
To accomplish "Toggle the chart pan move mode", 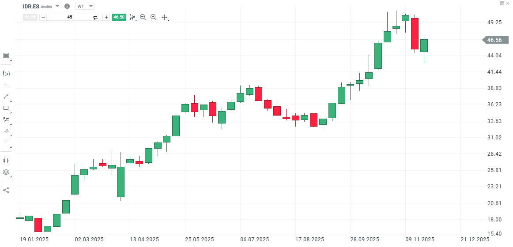I will click(x=164, y=17).
